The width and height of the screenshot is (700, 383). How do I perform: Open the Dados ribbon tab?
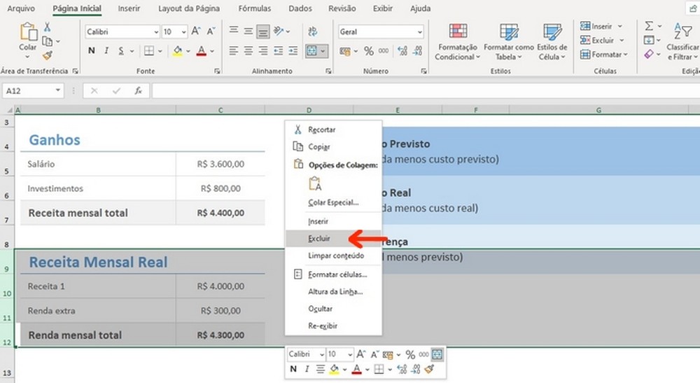click(300, 8)
